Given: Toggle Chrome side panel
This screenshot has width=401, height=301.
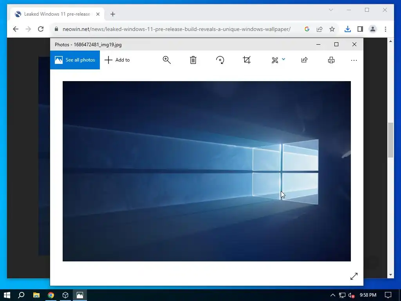Looking at the screenshot, I should [360, 29].
